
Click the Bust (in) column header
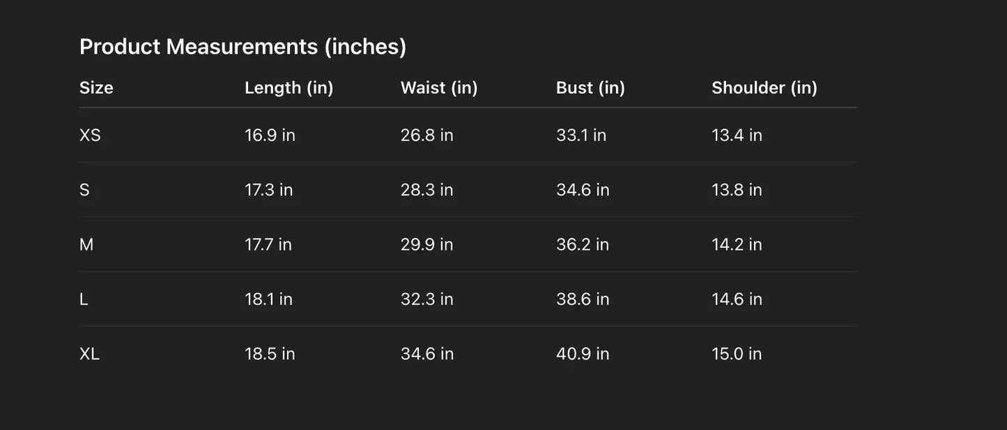tap(590, 88)
